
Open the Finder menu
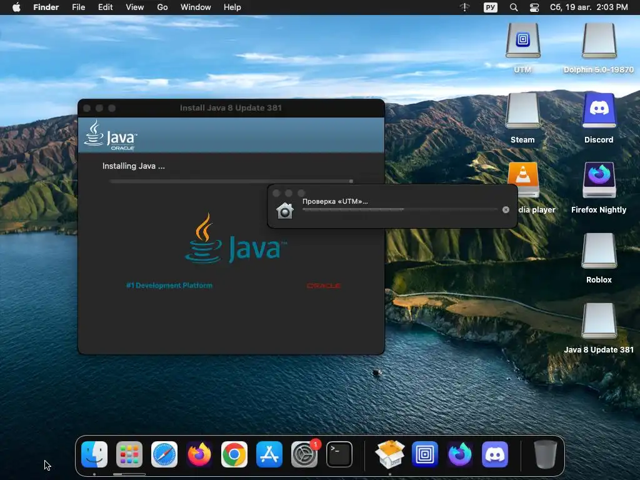pos(46,7)
